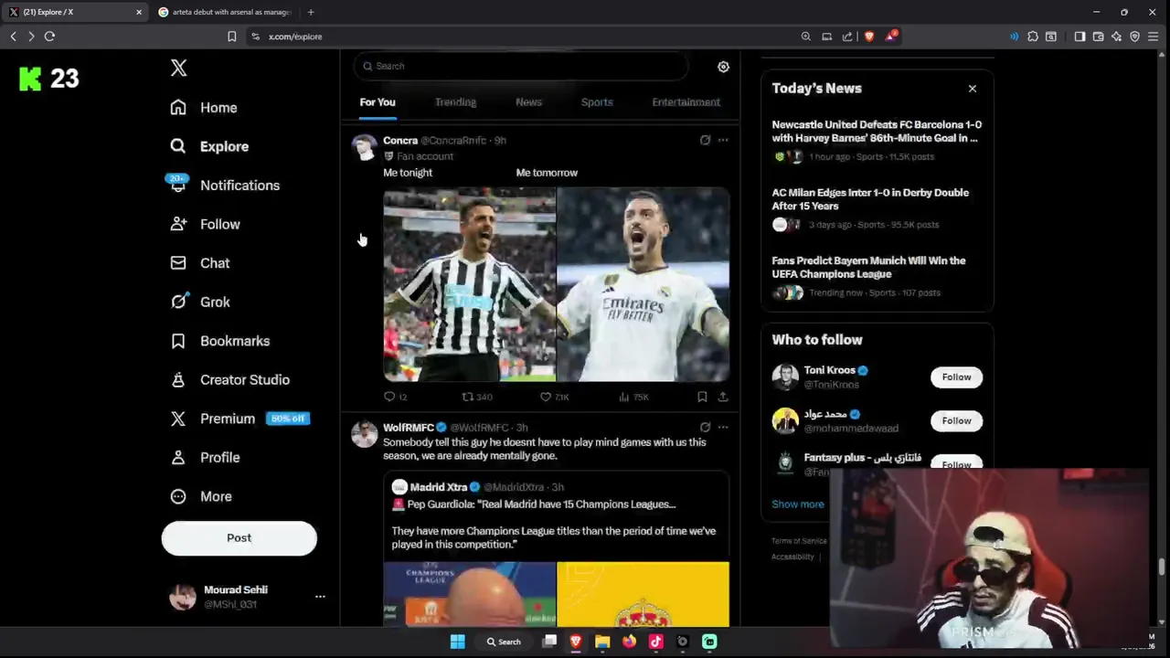The width and height of the screenshot is (1170, 658).
Task: Click the share icon in the address bar
Action: pyautogui.click(x=847, y=37)
